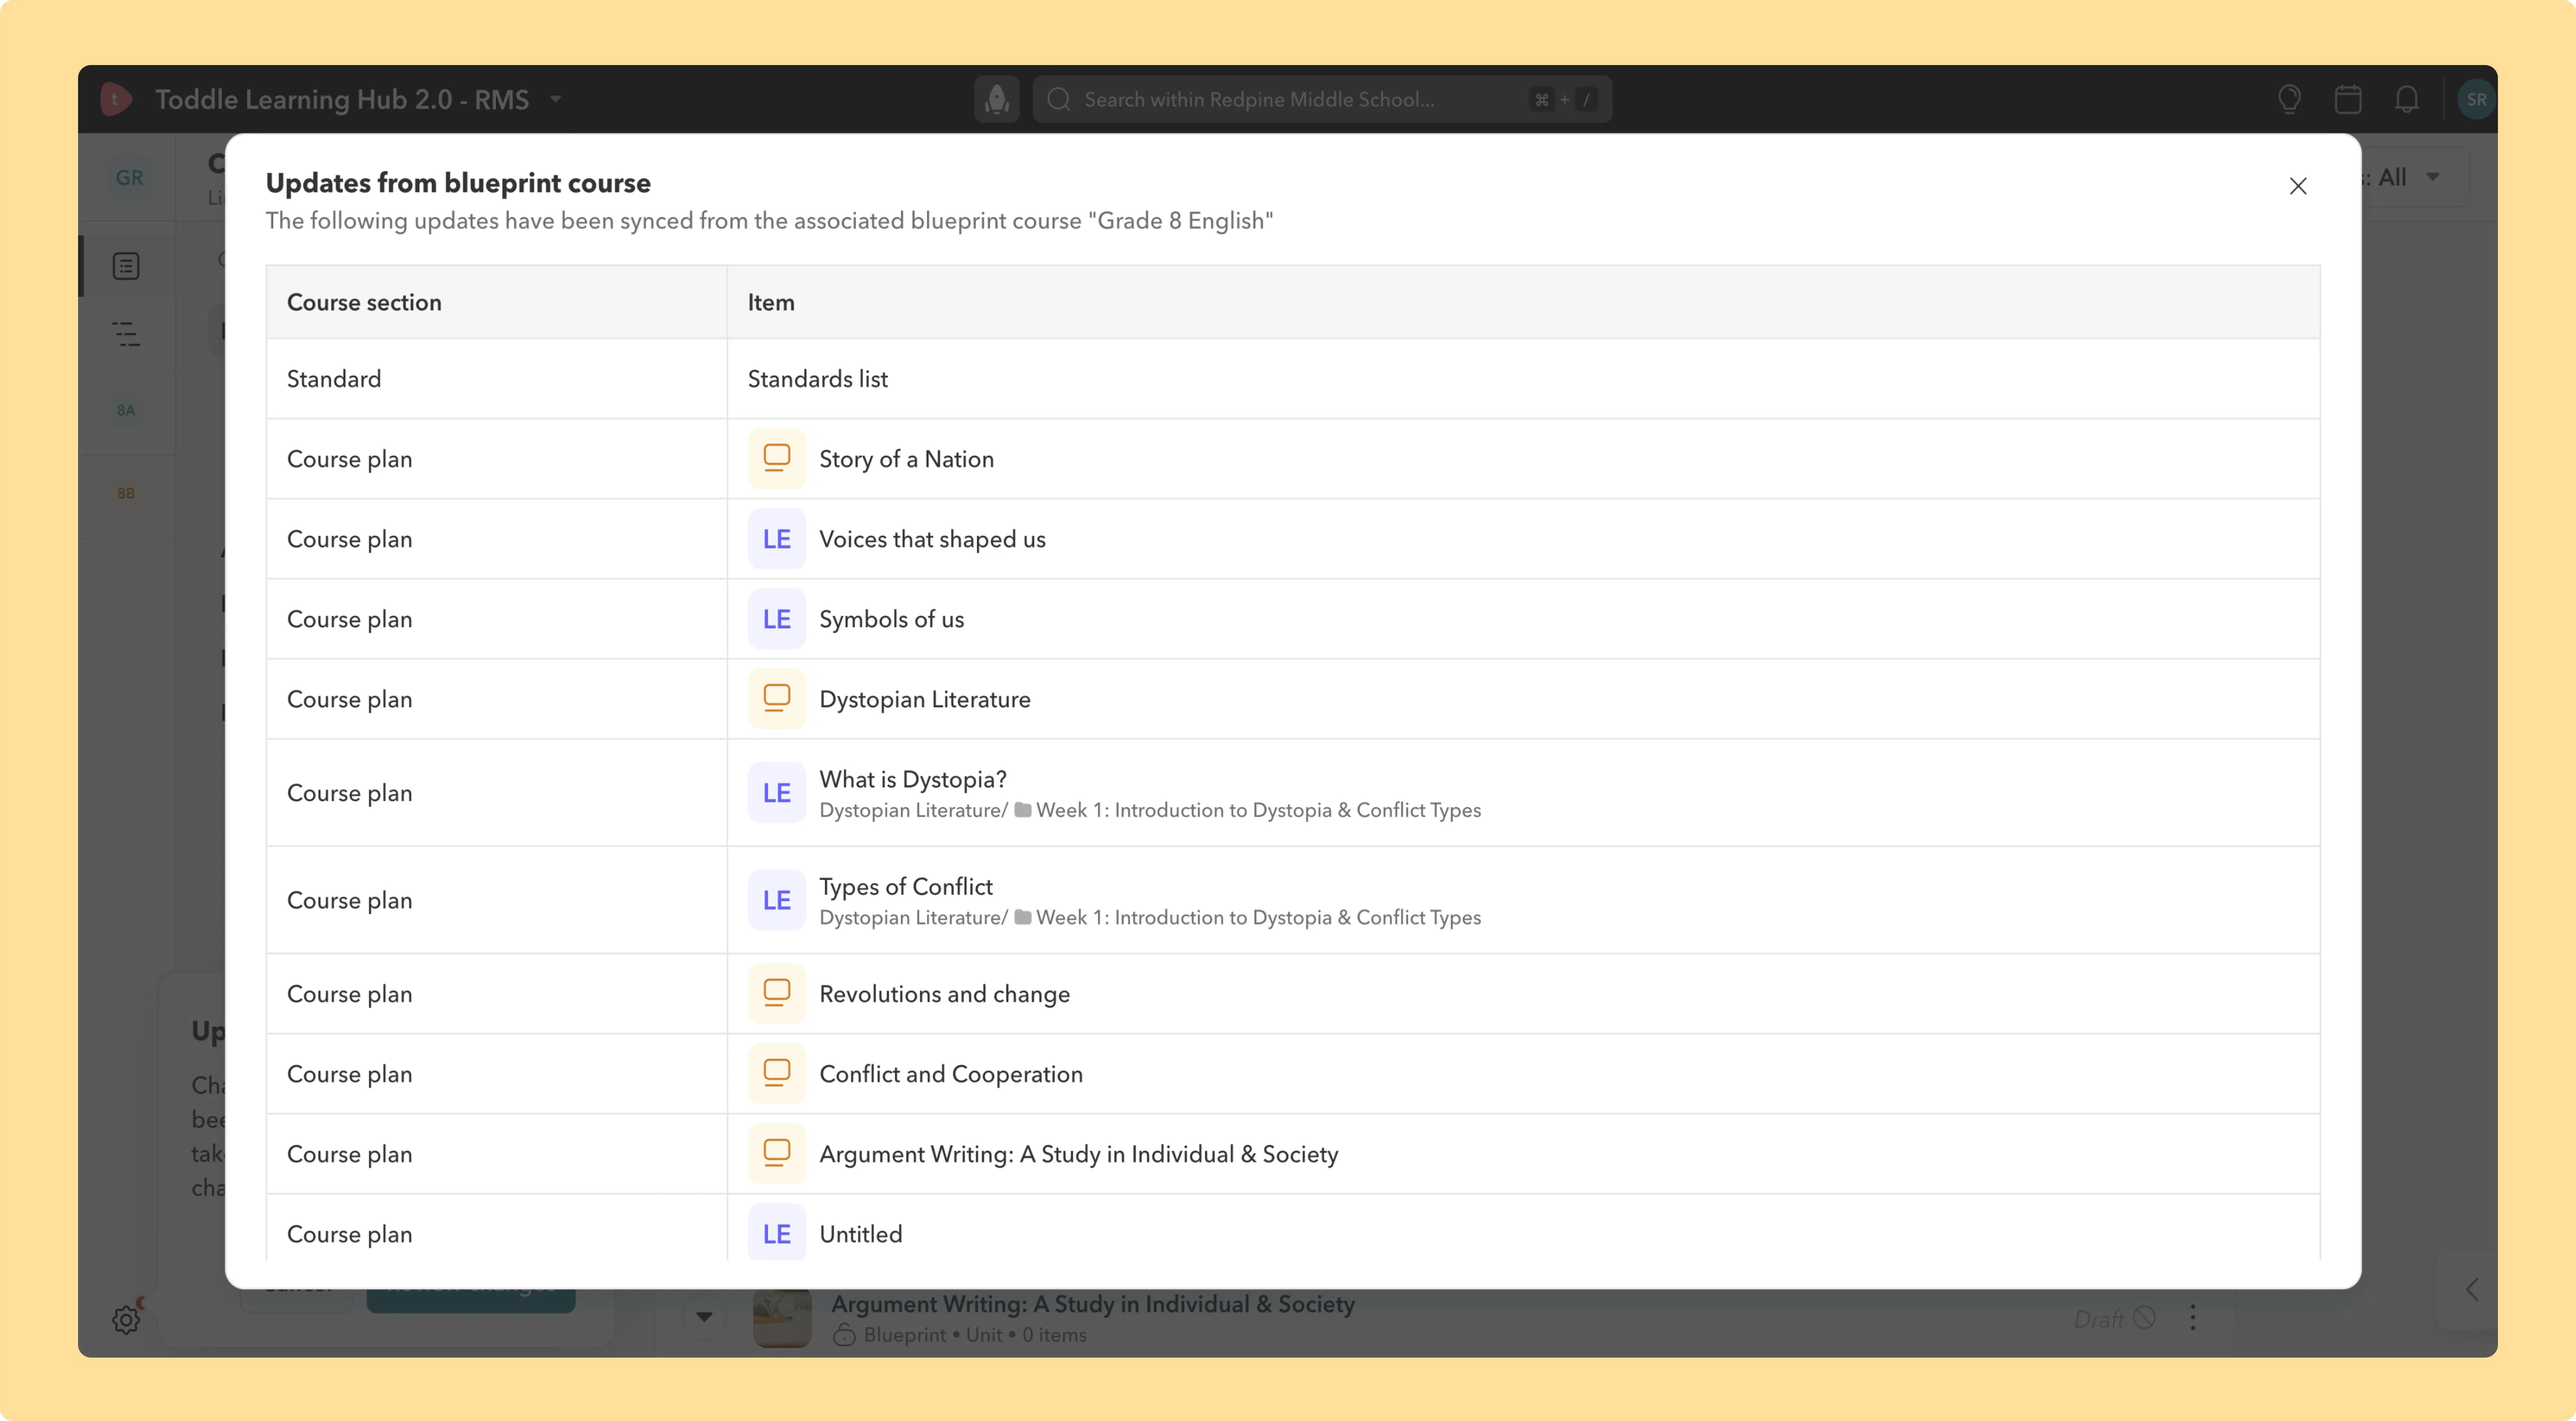Screen dimensions: 2576x1421
Task: Open the notifications bell
Action: click(x=2407, y=99)
